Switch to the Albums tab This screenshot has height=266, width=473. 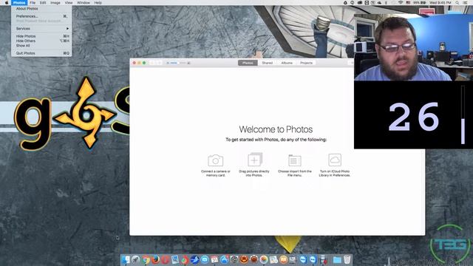(287, 63)
